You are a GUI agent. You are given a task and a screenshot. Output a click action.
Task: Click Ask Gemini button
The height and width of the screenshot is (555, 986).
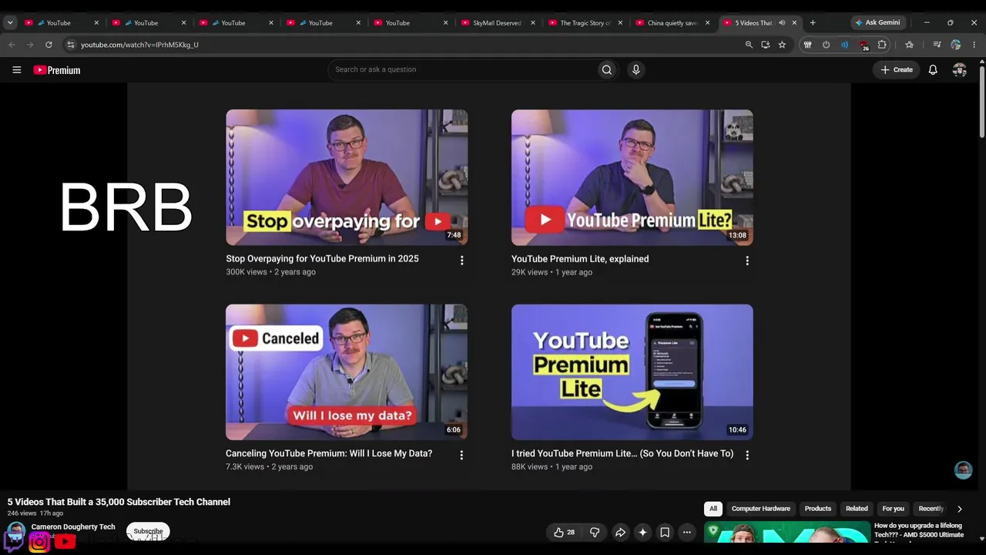877,23
